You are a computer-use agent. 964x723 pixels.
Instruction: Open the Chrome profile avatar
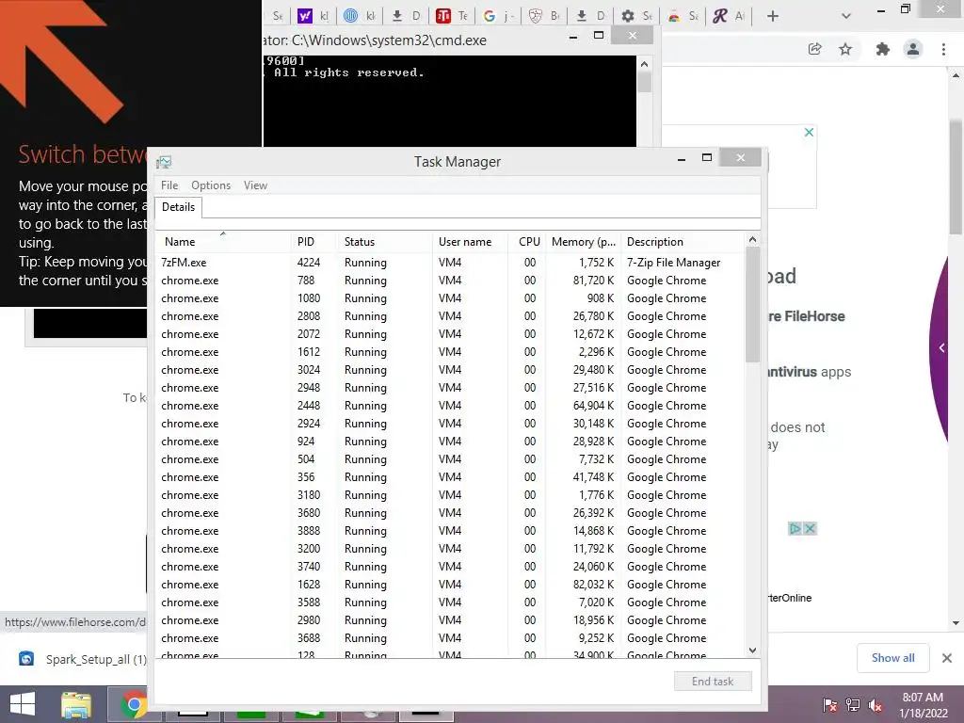pyautogui.click(x=913, y=49)
